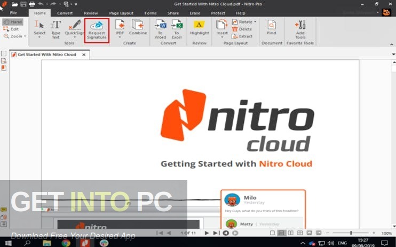Image resolution: width=396 pixels, height=247 pixels.
Task: Switch to the Convert ribbon tab
Action: click(65, 13)
